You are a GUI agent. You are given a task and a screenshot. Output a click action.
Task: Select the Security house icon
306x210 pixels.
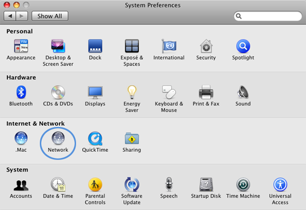(x=206, y=46)
